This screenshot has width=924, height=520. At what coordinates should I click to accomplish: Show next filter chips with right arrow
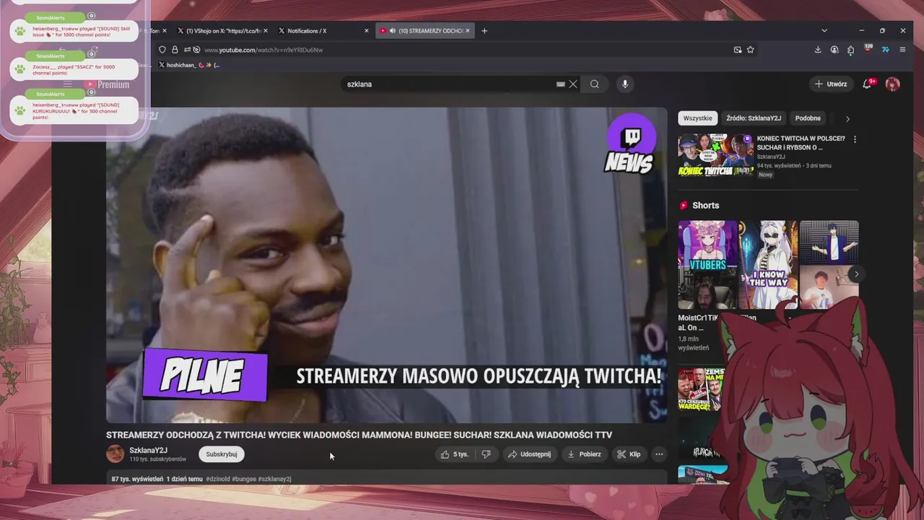pyautogui.click(x=847, y=118)
